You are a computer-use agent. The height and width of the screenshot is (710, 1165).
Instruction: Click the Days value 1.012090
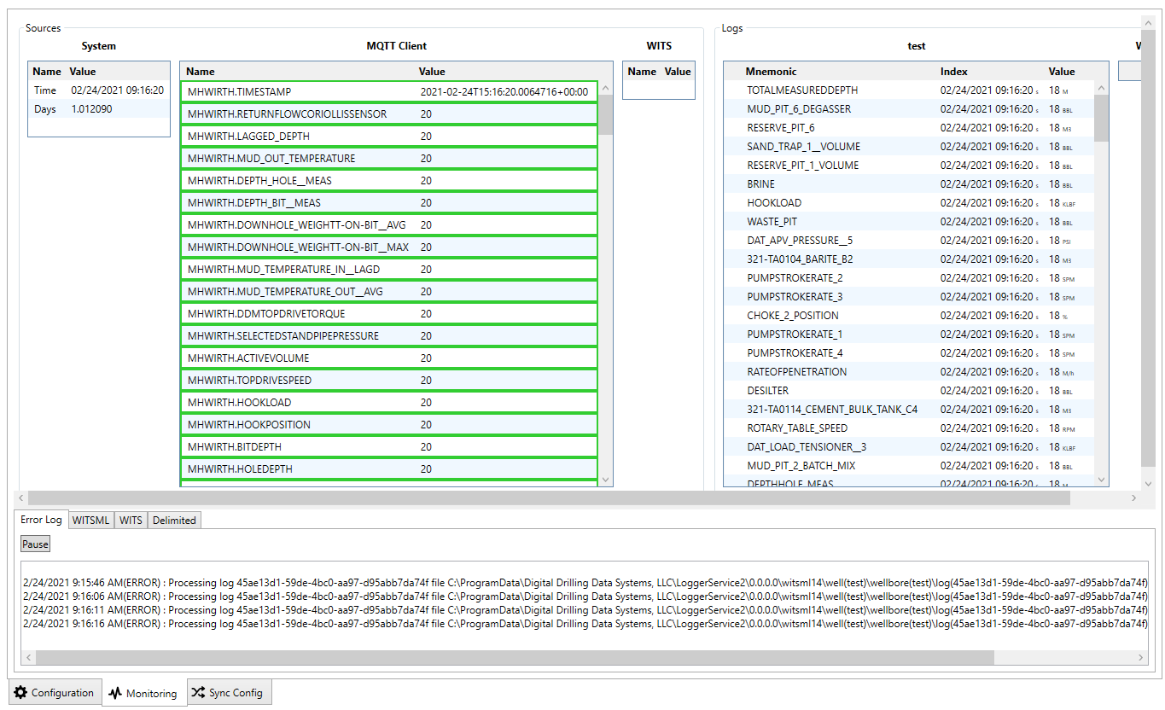pyautogui.click(x=91, y=108)
